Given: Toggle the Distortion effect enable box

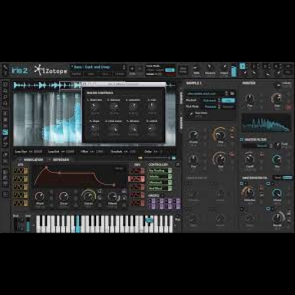Looking at the screenshot, I should pyautogui.click(x=242, y=183).
